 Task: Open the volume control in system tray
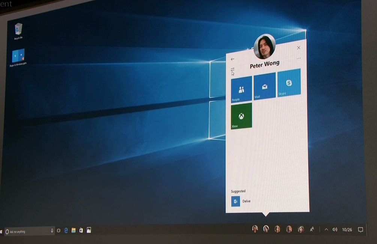(x=335, y=230)
